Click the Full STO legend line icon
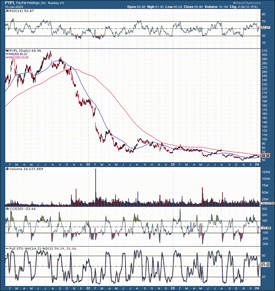The height and width of the screenshot is (291, 275). pos(7,248)
